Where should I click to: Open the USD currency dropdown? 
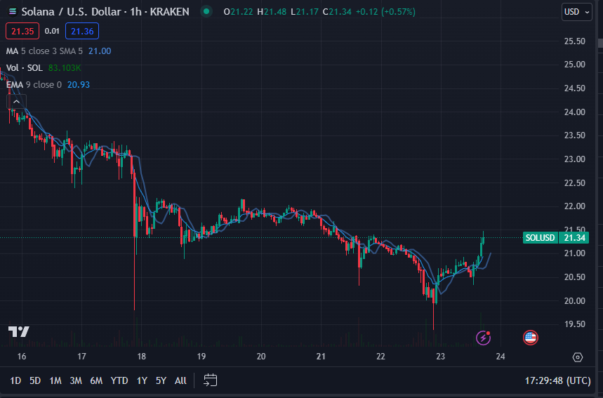pos(576,12)
